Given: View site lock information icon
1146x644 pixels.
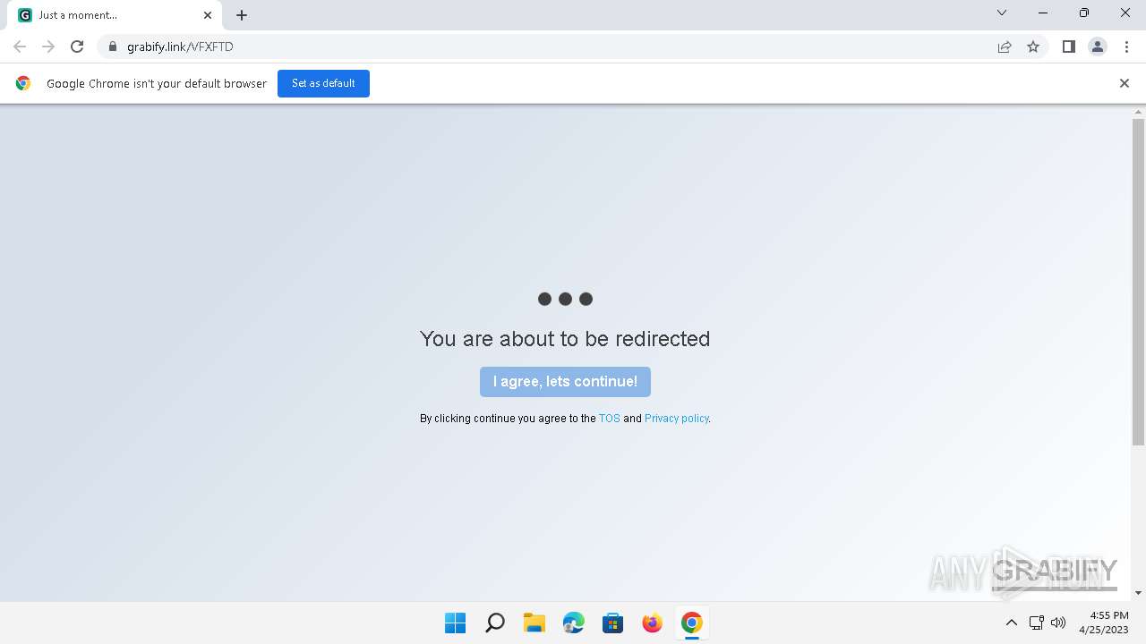Looking at the screenshot, I should (112, 47).
